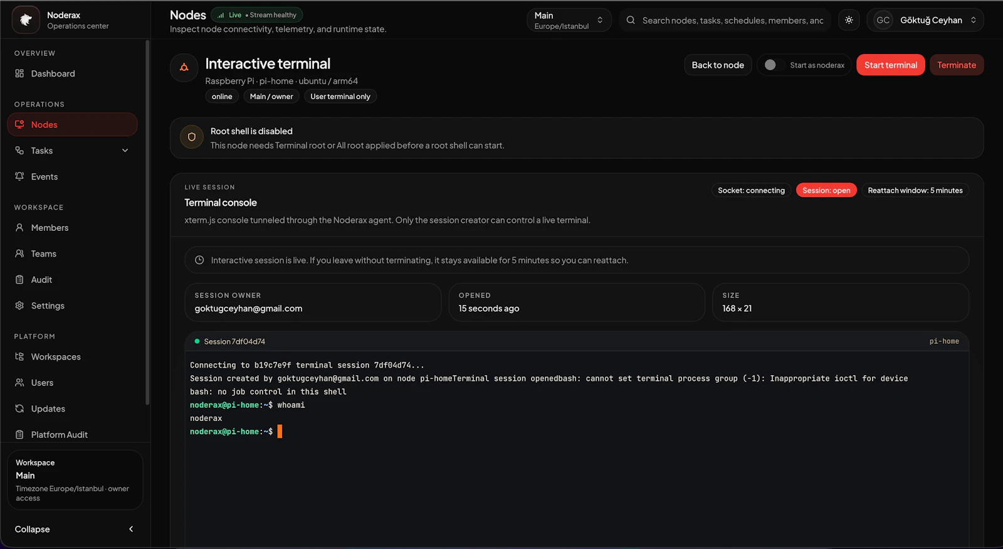1003x549 pixels.
Task: Click the Members person icon
Action: 19,228
